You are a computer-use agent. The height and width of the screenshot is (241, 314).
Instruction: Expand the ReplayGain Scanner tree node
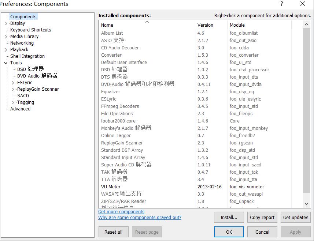tap(13, 89)
